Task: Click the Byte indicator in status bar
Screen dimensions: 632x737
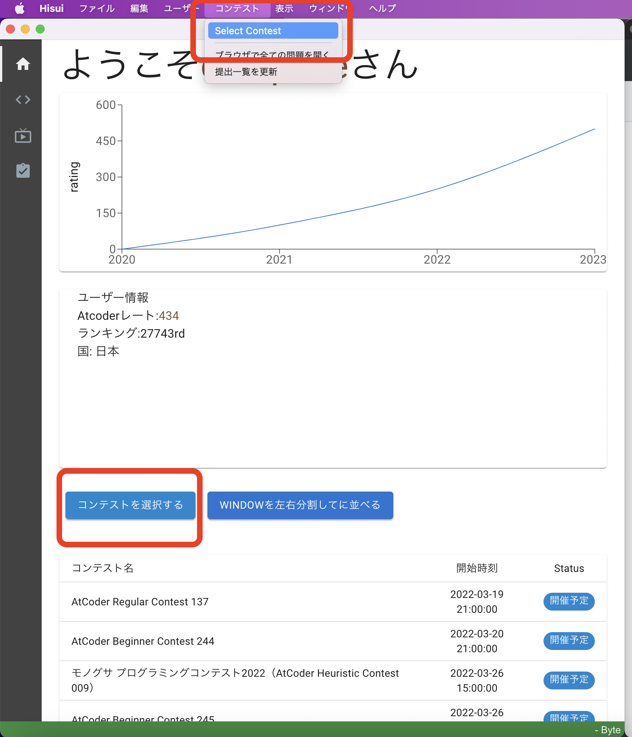Action: 608,730
